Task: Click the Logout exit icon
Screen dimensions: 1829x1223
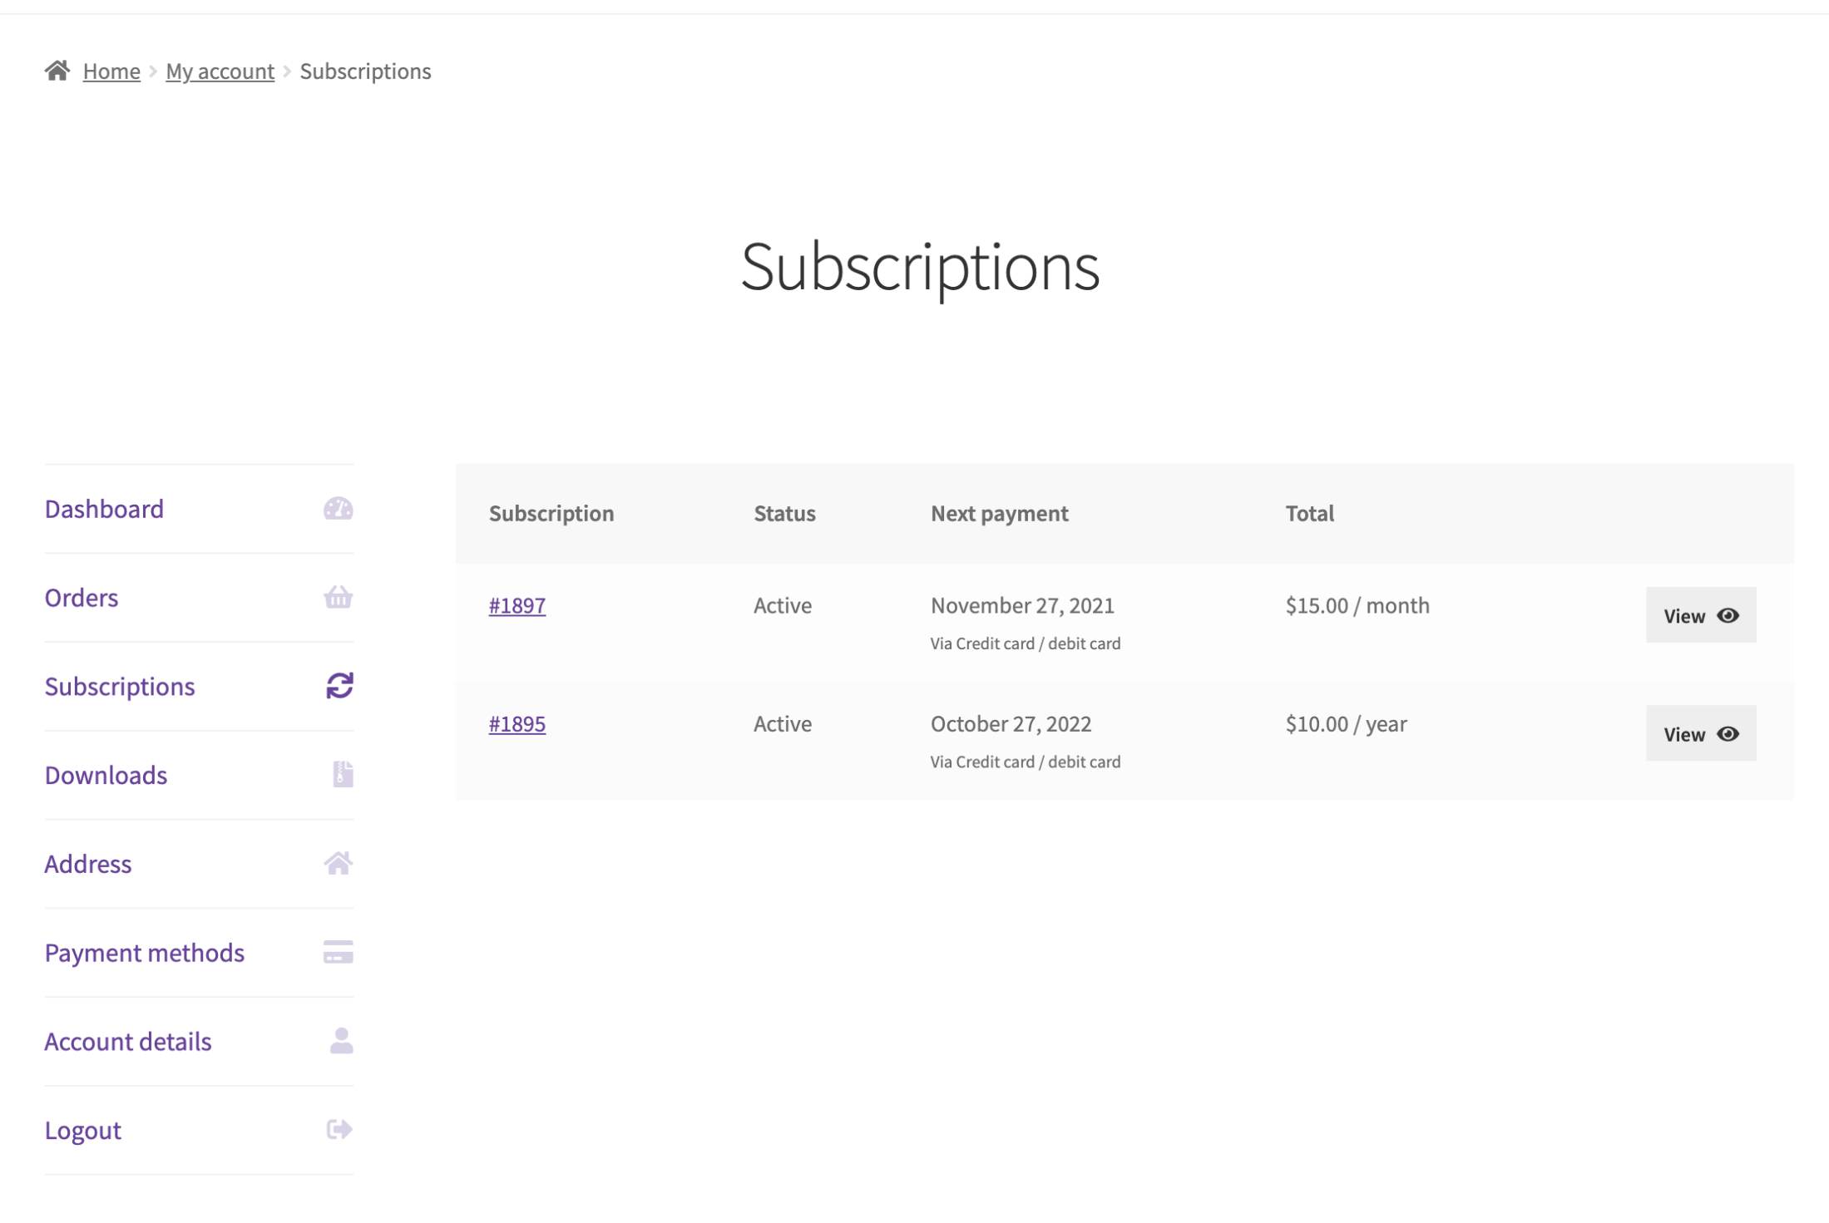Action: pos(339,1129)
